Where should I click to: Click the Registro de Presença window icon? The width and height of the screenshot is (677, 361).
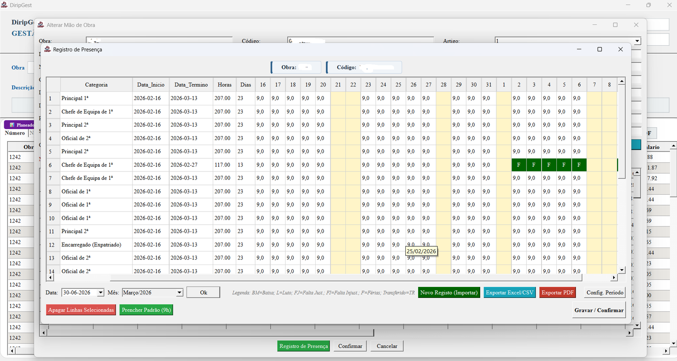click(47, 49)
